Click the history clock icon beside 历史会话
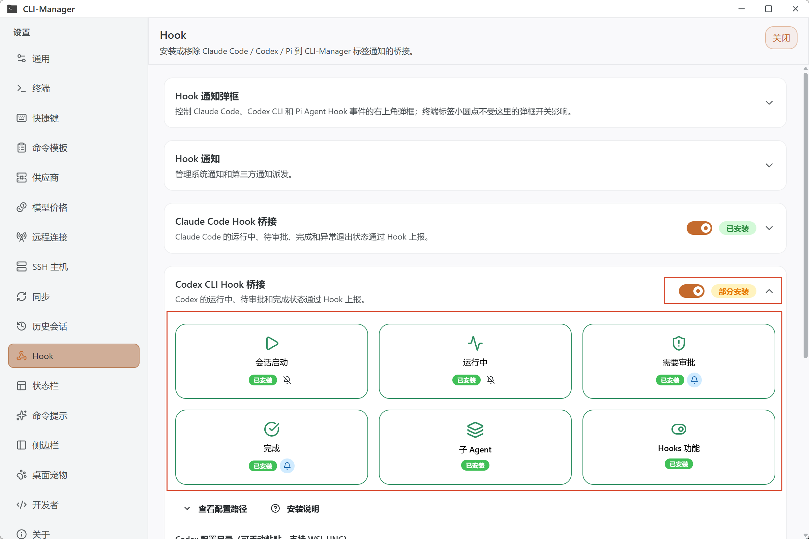Viewport: 809px width, 539px height. tap(21, 326)
